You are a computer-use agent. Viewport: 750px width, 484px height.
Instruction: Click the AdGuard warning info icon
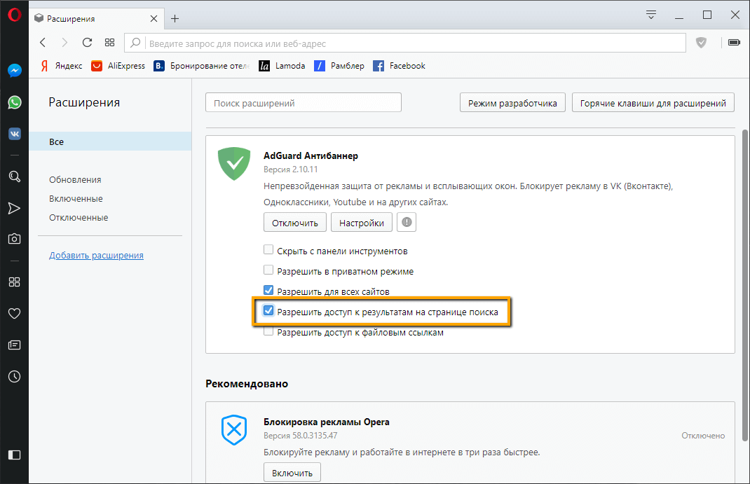[407, 223]
